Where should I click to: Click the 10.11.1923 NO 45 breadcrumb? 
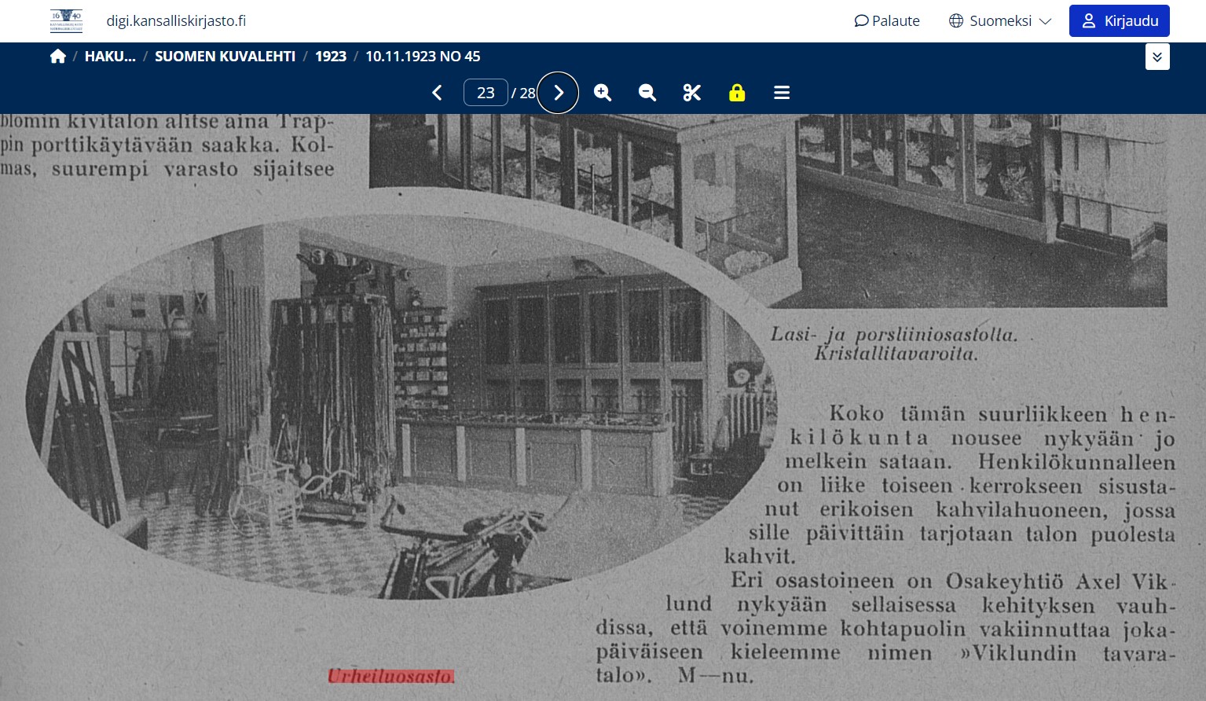coord(423,57)
